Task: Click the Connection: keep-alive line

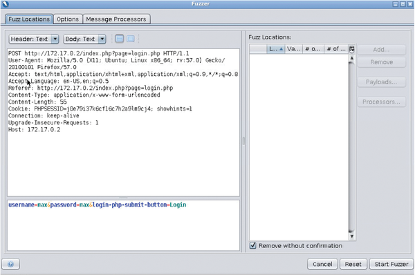Action: point(44,116)
